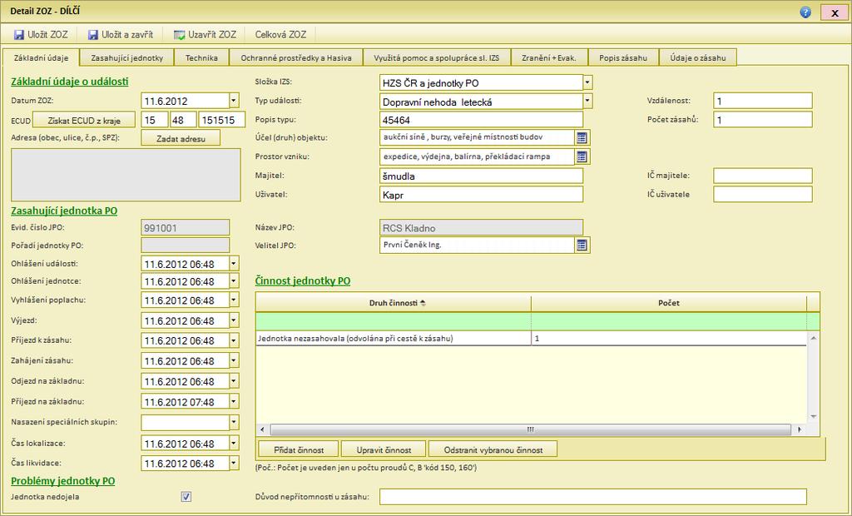Focus the Majitel field containing šmudla
Image resolution: width=852 pixels, height=516 pixels.
click(x=481, y=176)
